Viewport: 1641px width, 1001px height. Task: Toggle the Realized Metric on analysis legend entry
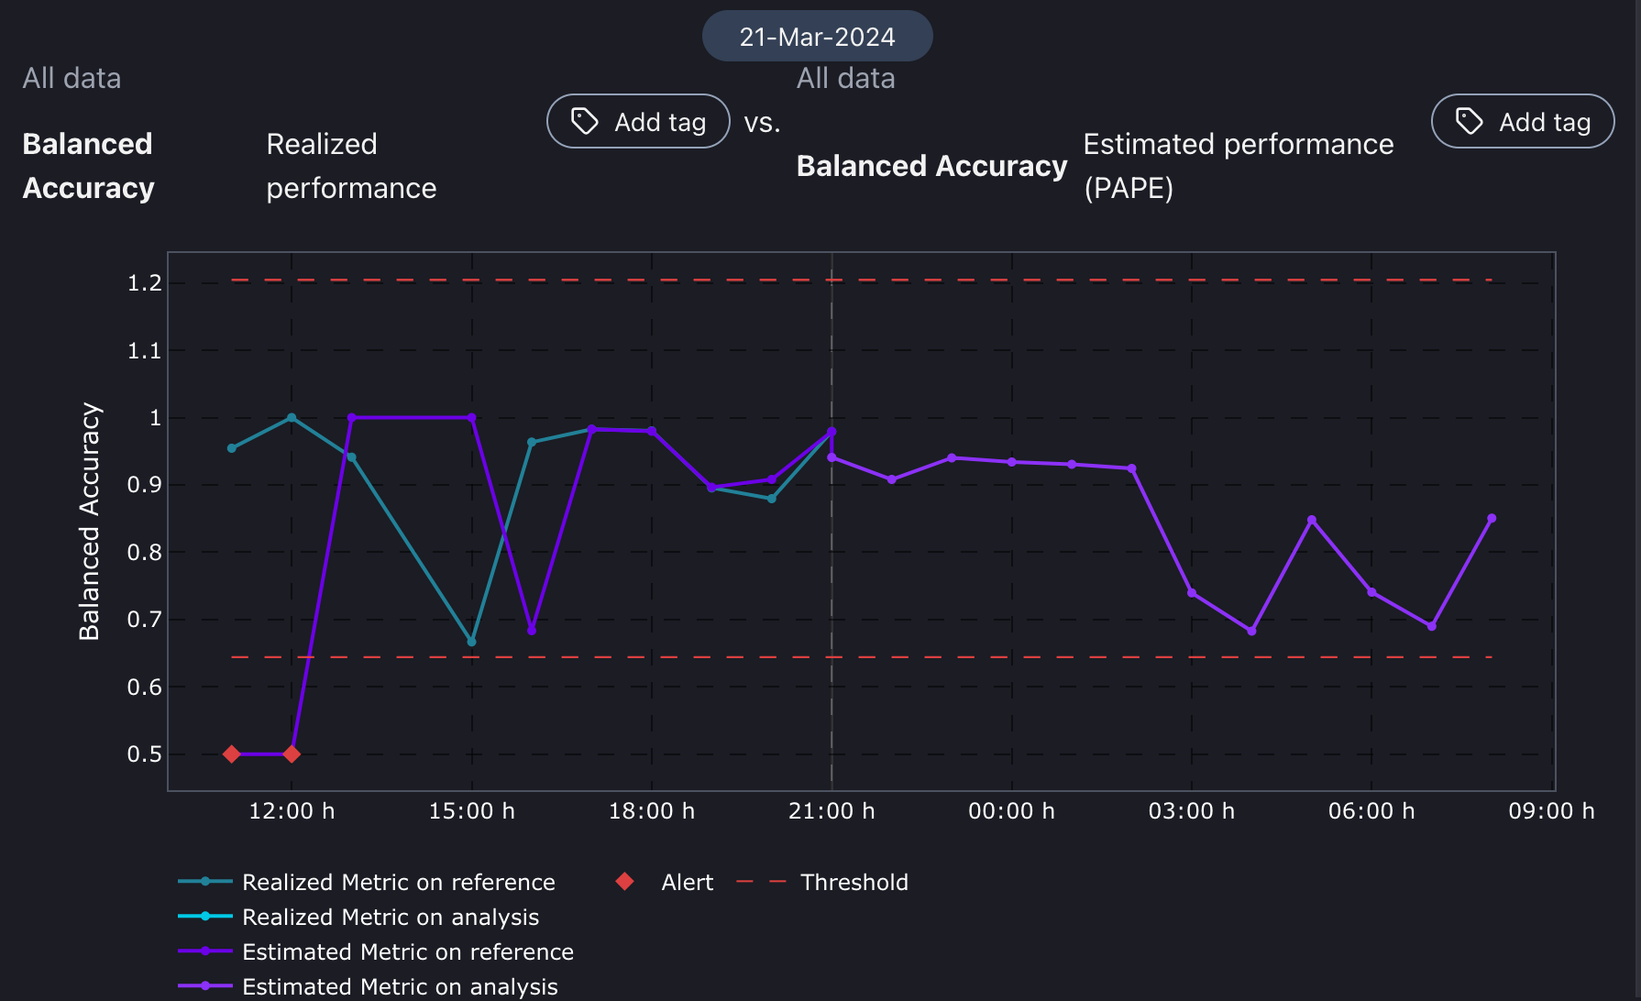(x=391, y=917)
